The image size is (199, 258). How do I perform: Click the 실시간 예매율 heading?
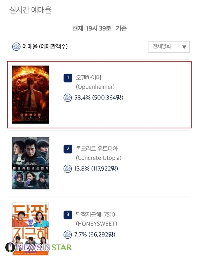pos(30,10)
